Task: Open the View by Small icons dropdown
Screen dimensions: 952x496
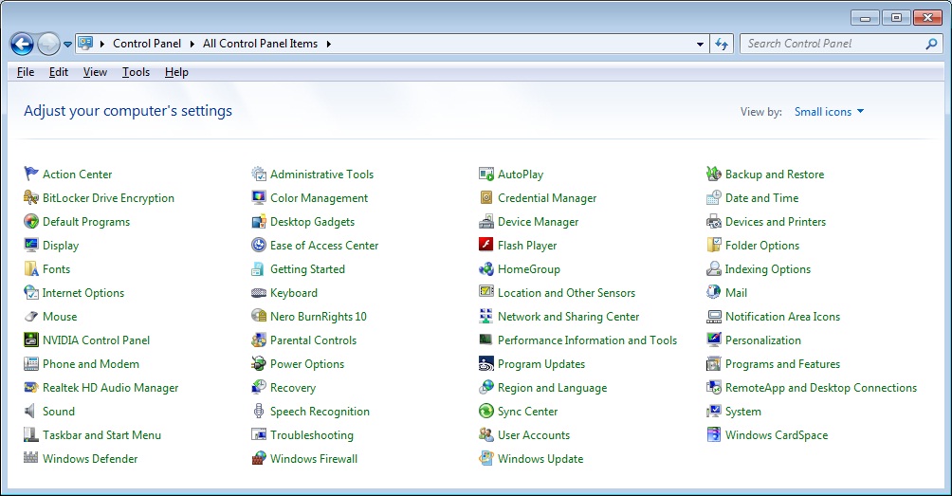Action: 829,112
